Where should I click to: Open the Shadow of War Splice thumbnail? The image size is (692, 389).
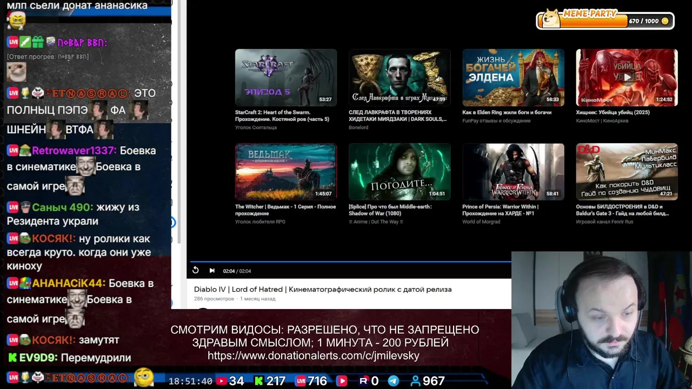pos(400,171)
